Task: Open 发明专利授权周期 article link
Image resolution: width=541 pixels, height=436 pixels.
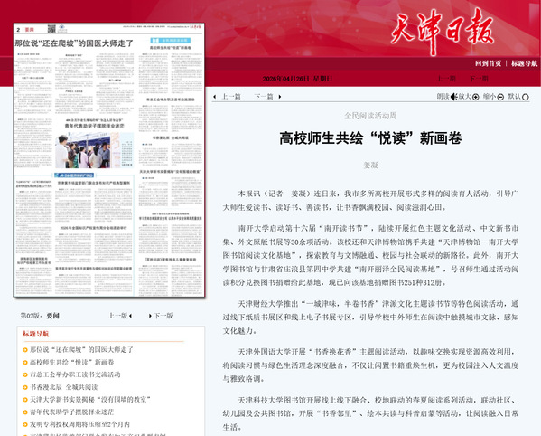Action: point(79,424)
